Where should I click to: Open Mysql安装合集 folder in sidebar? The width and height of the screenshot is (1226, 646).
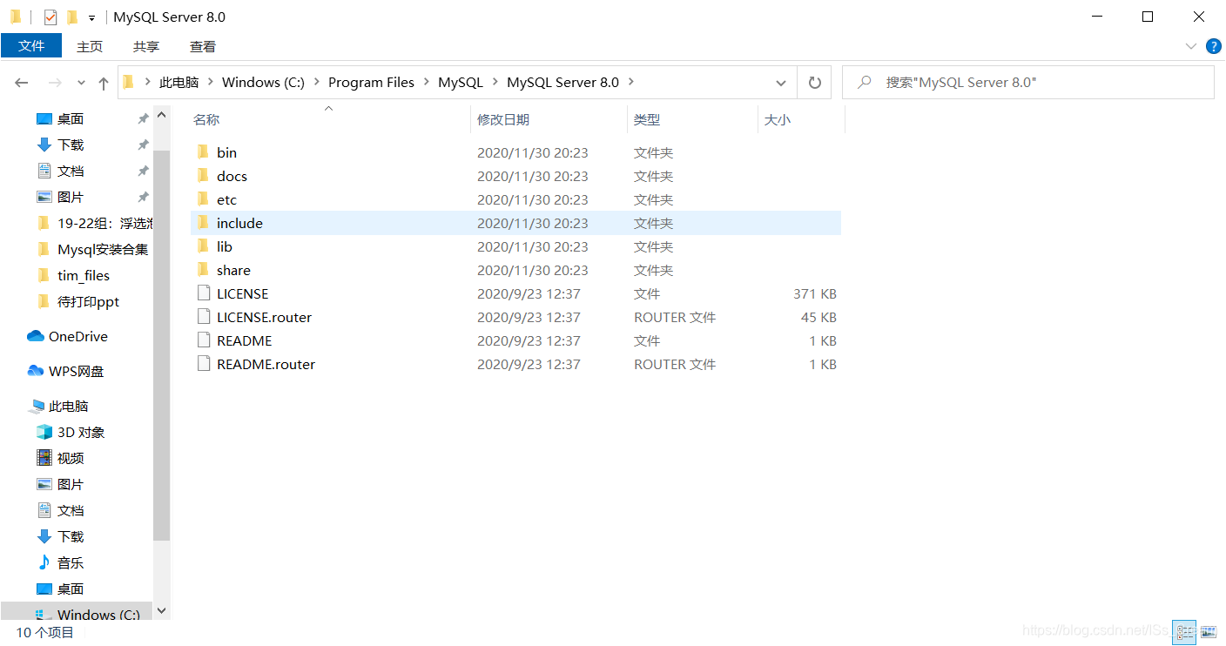pos(93,249)
